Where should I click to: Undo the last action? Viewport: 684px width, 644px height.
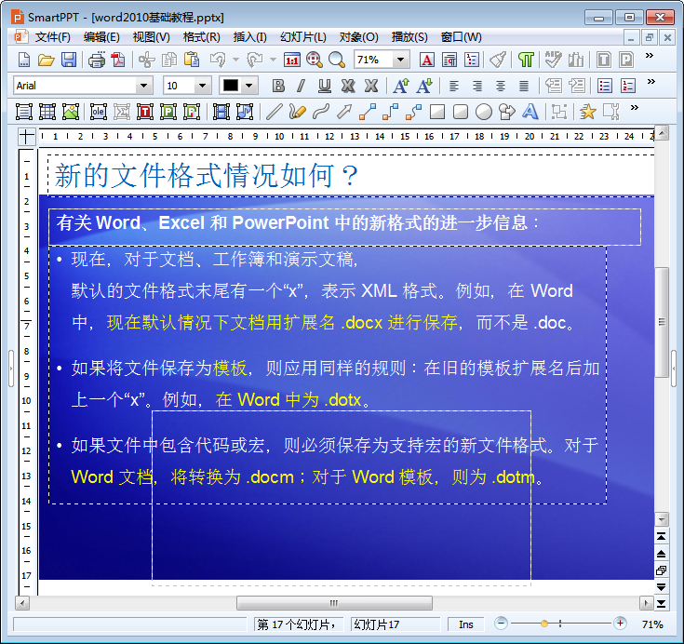click(218, 60)
